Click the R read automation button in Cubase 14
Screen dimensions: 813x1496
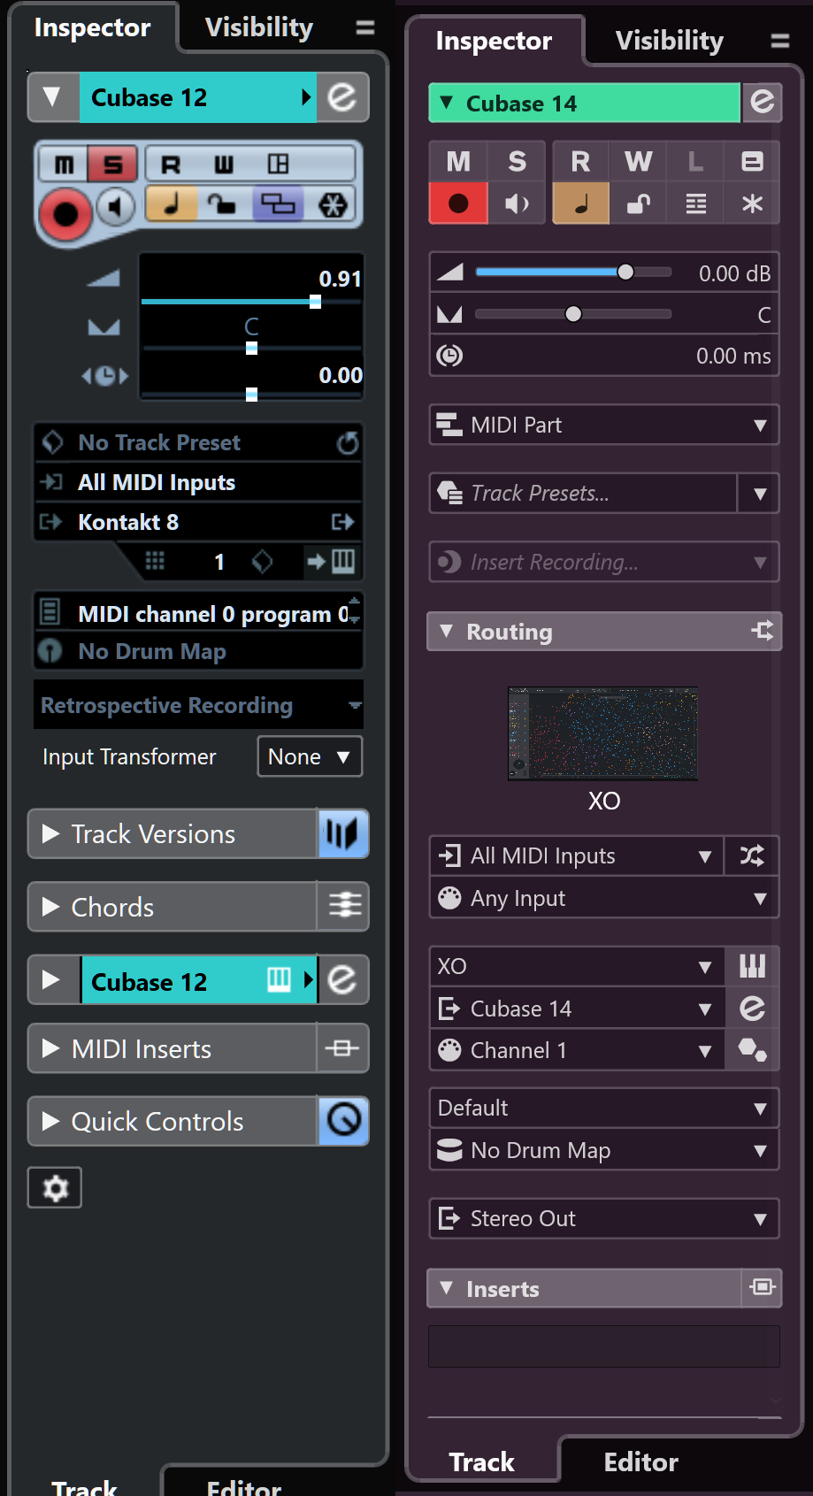tap(580, 161)
